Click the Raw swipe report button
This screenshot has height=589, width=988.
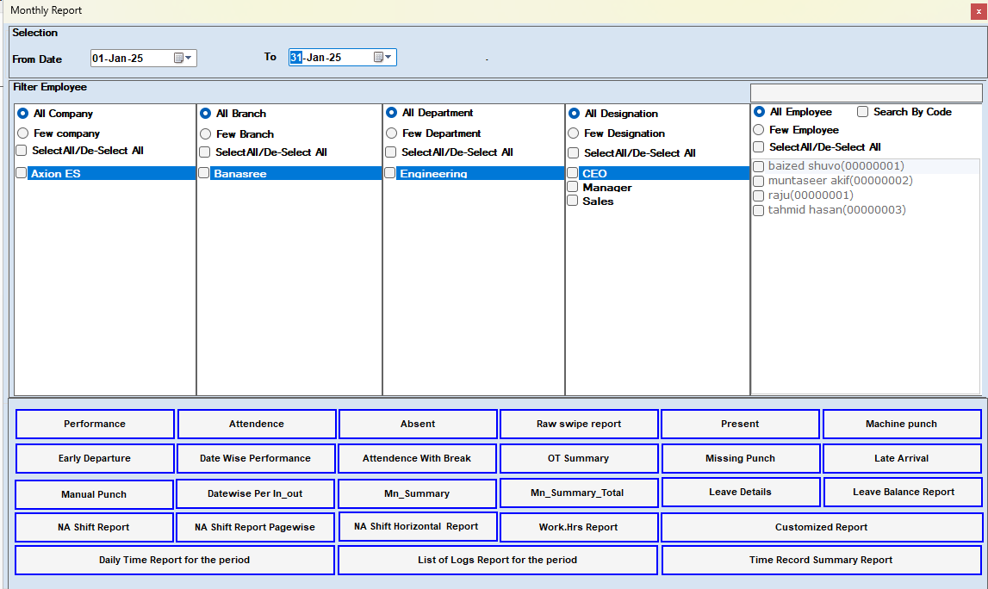pyautogui.click(x=579, y=424)
